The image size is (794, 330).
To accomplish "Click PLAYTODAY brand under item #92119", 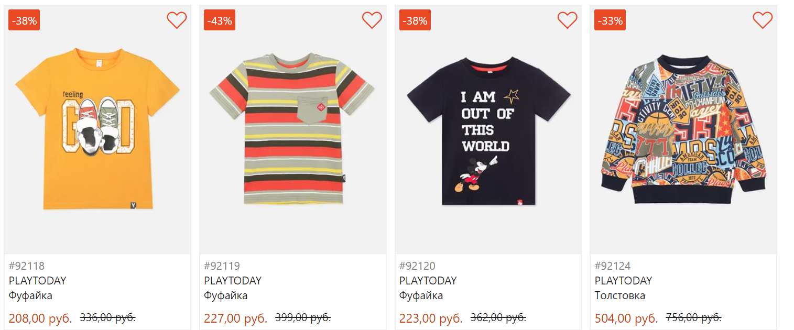I will coord(233,280).
